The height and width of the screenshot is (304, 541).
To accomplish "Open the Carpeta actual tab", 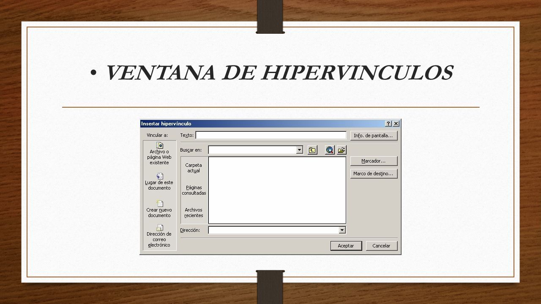I will (x=194, y=168).
